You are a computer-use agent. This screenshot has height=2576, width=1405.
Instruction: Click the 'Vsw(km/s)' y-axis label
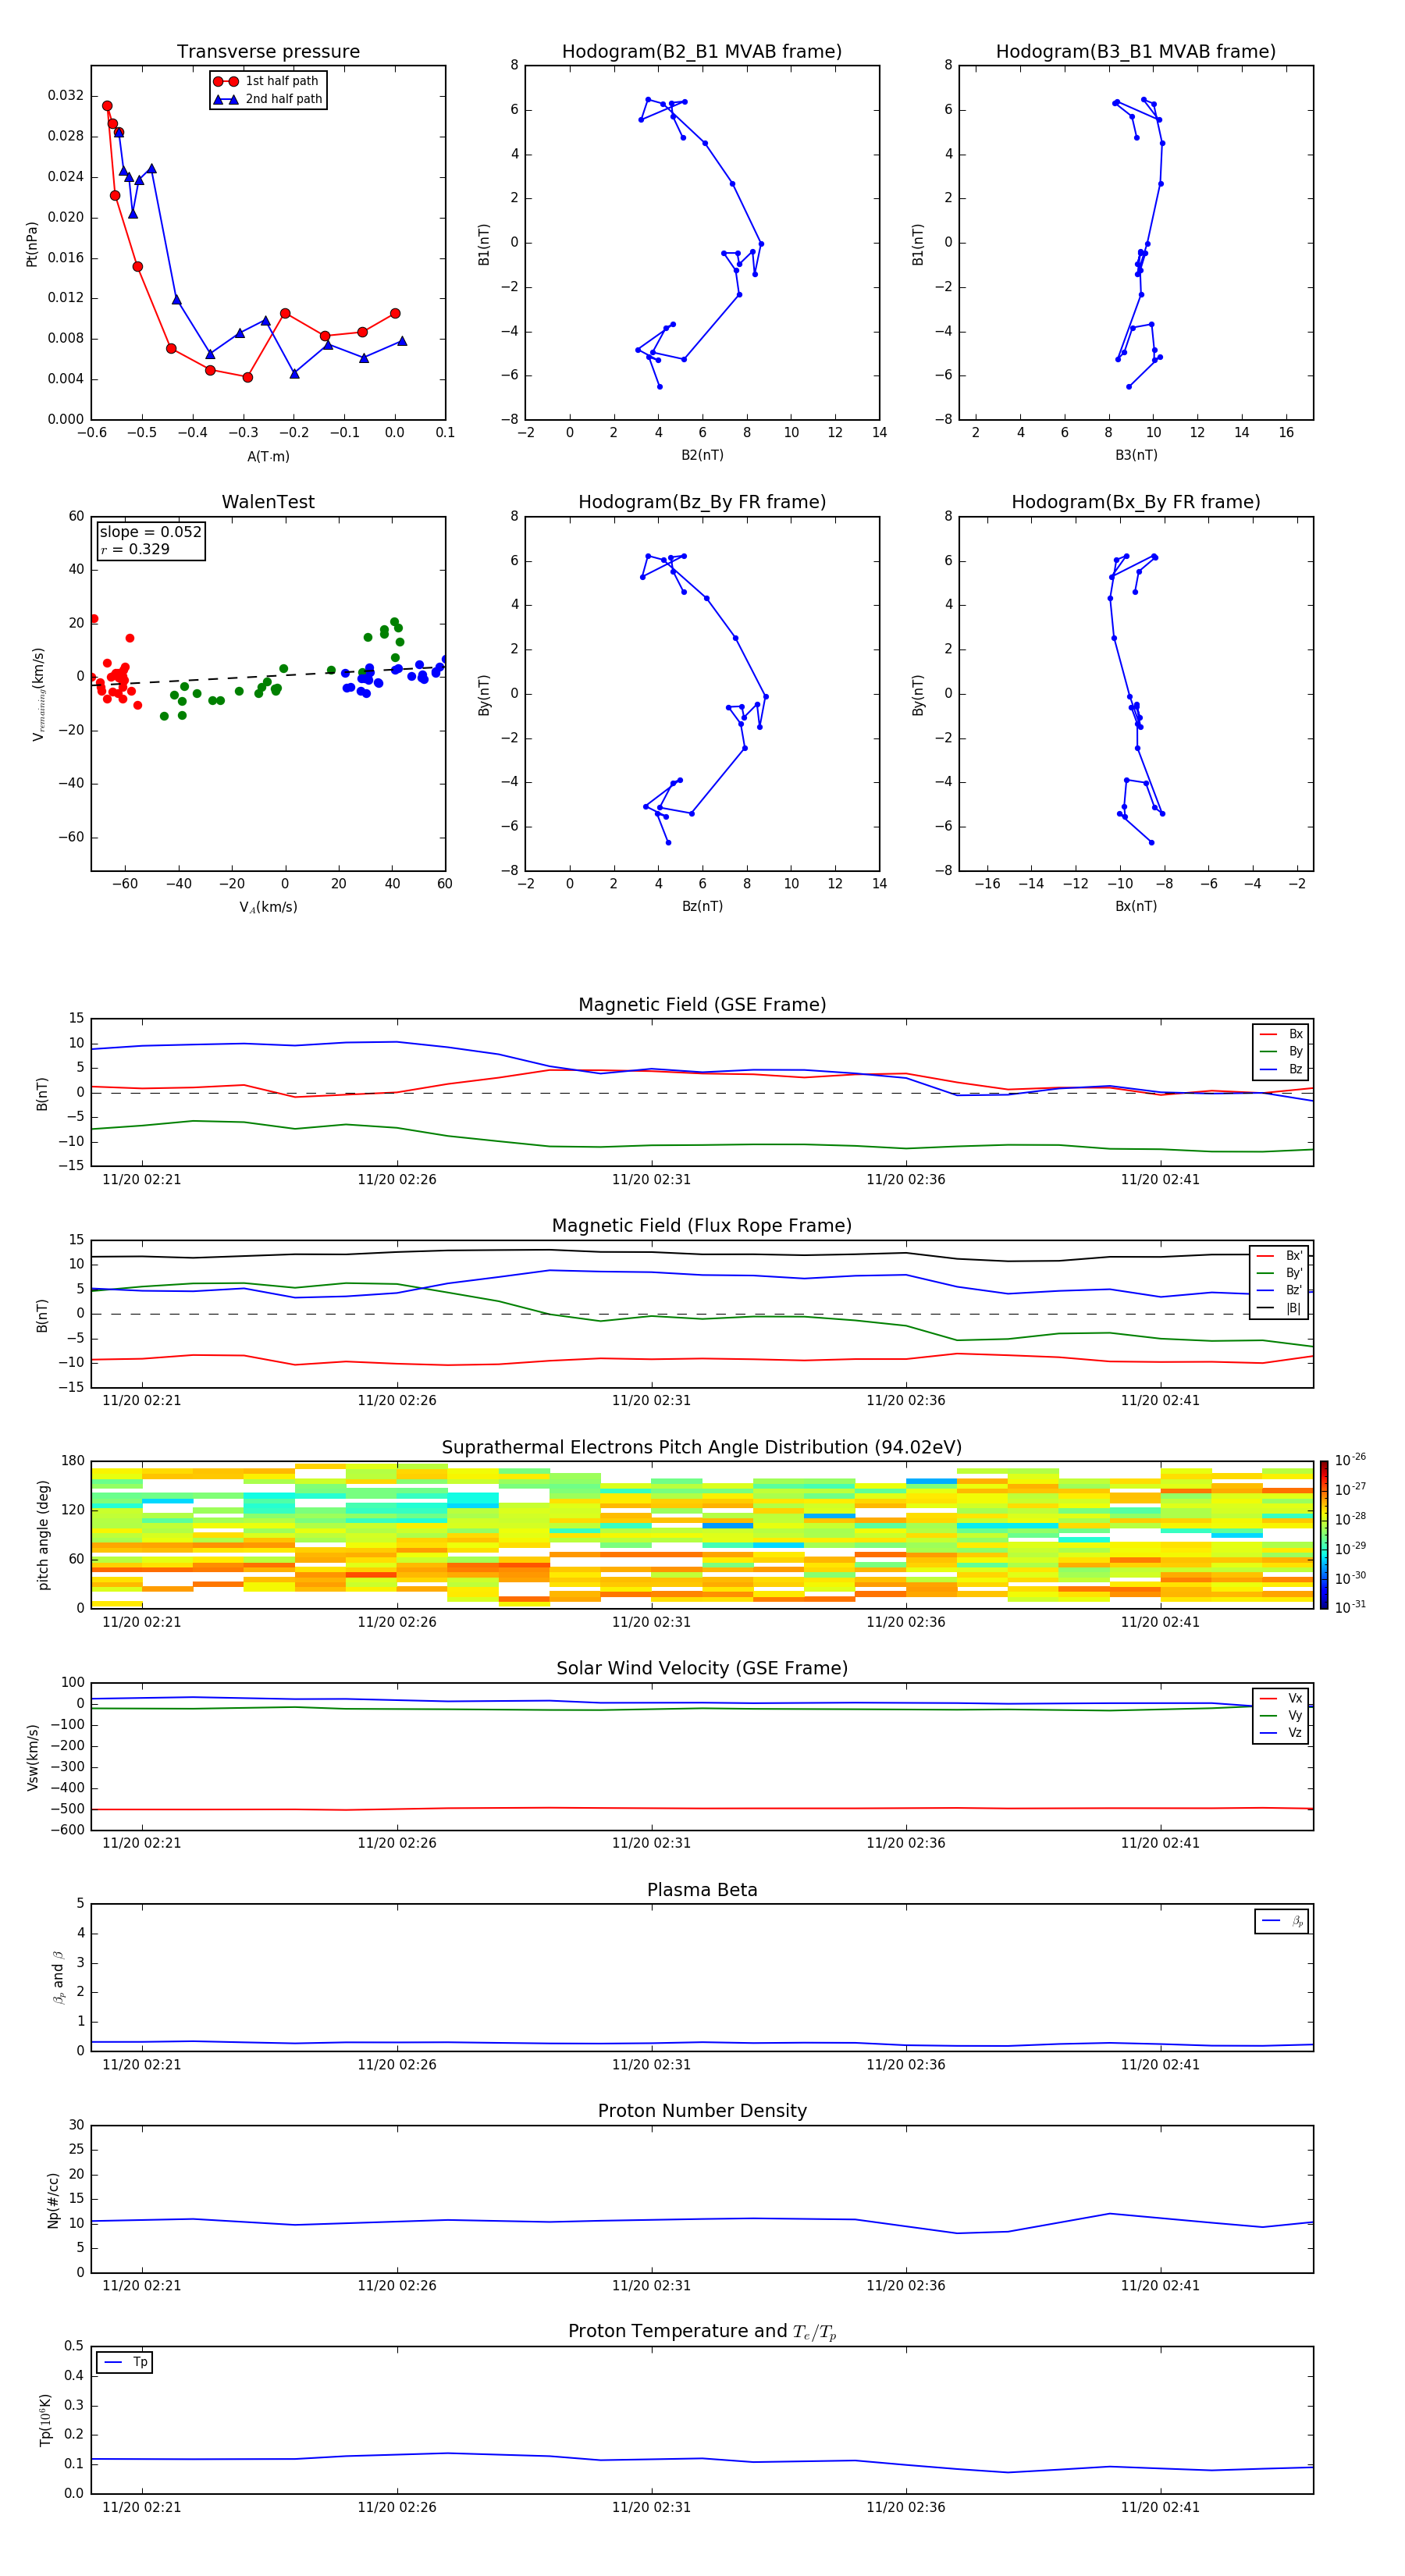pyautogui.click(x=33, y=1757)
